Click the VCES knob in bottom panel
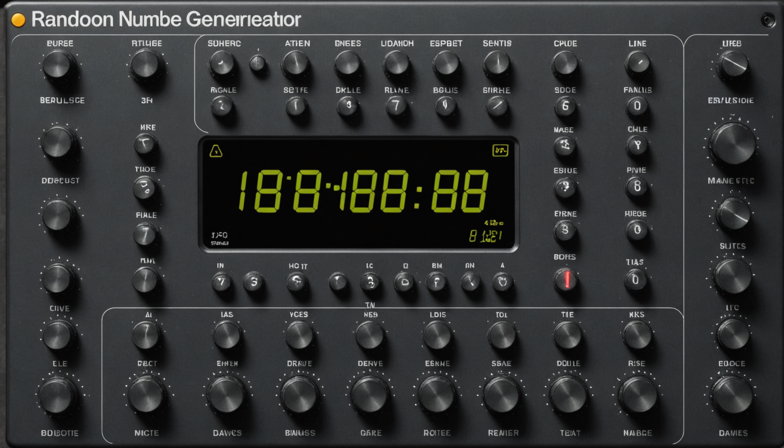 (x=299, y=335)
